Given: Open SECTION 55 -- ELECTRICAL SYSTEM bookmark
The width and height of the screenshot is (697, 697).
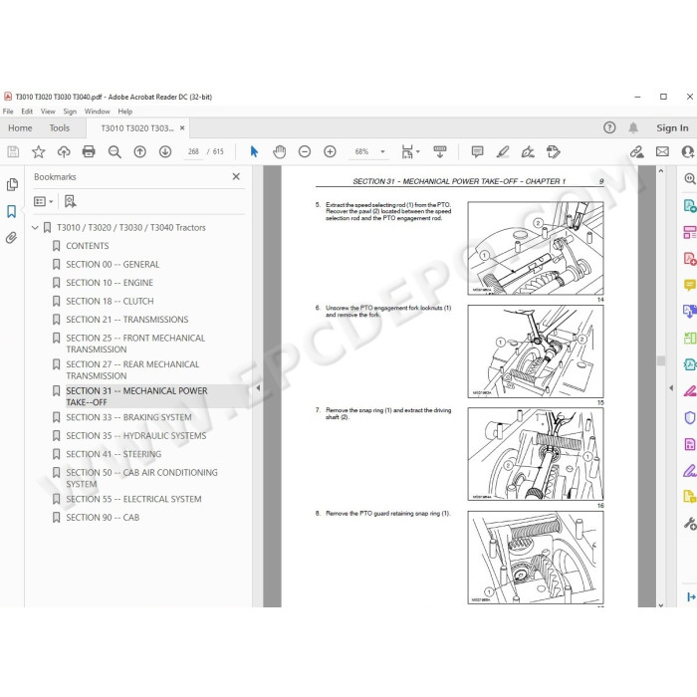Looking at the screenshot, I should (133, 499).
